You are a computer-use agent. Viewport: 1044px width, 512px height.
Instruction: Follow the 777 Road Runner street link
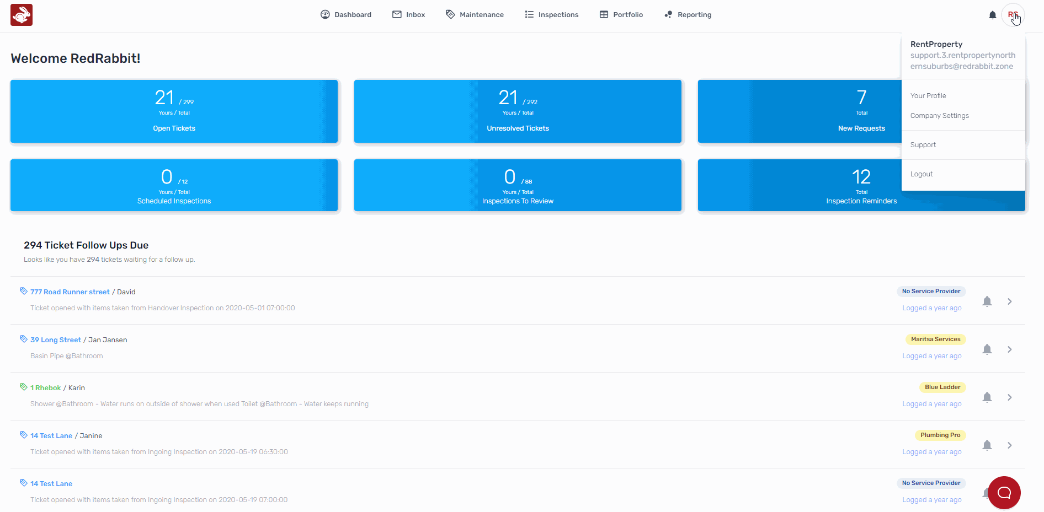coord(70,292)
